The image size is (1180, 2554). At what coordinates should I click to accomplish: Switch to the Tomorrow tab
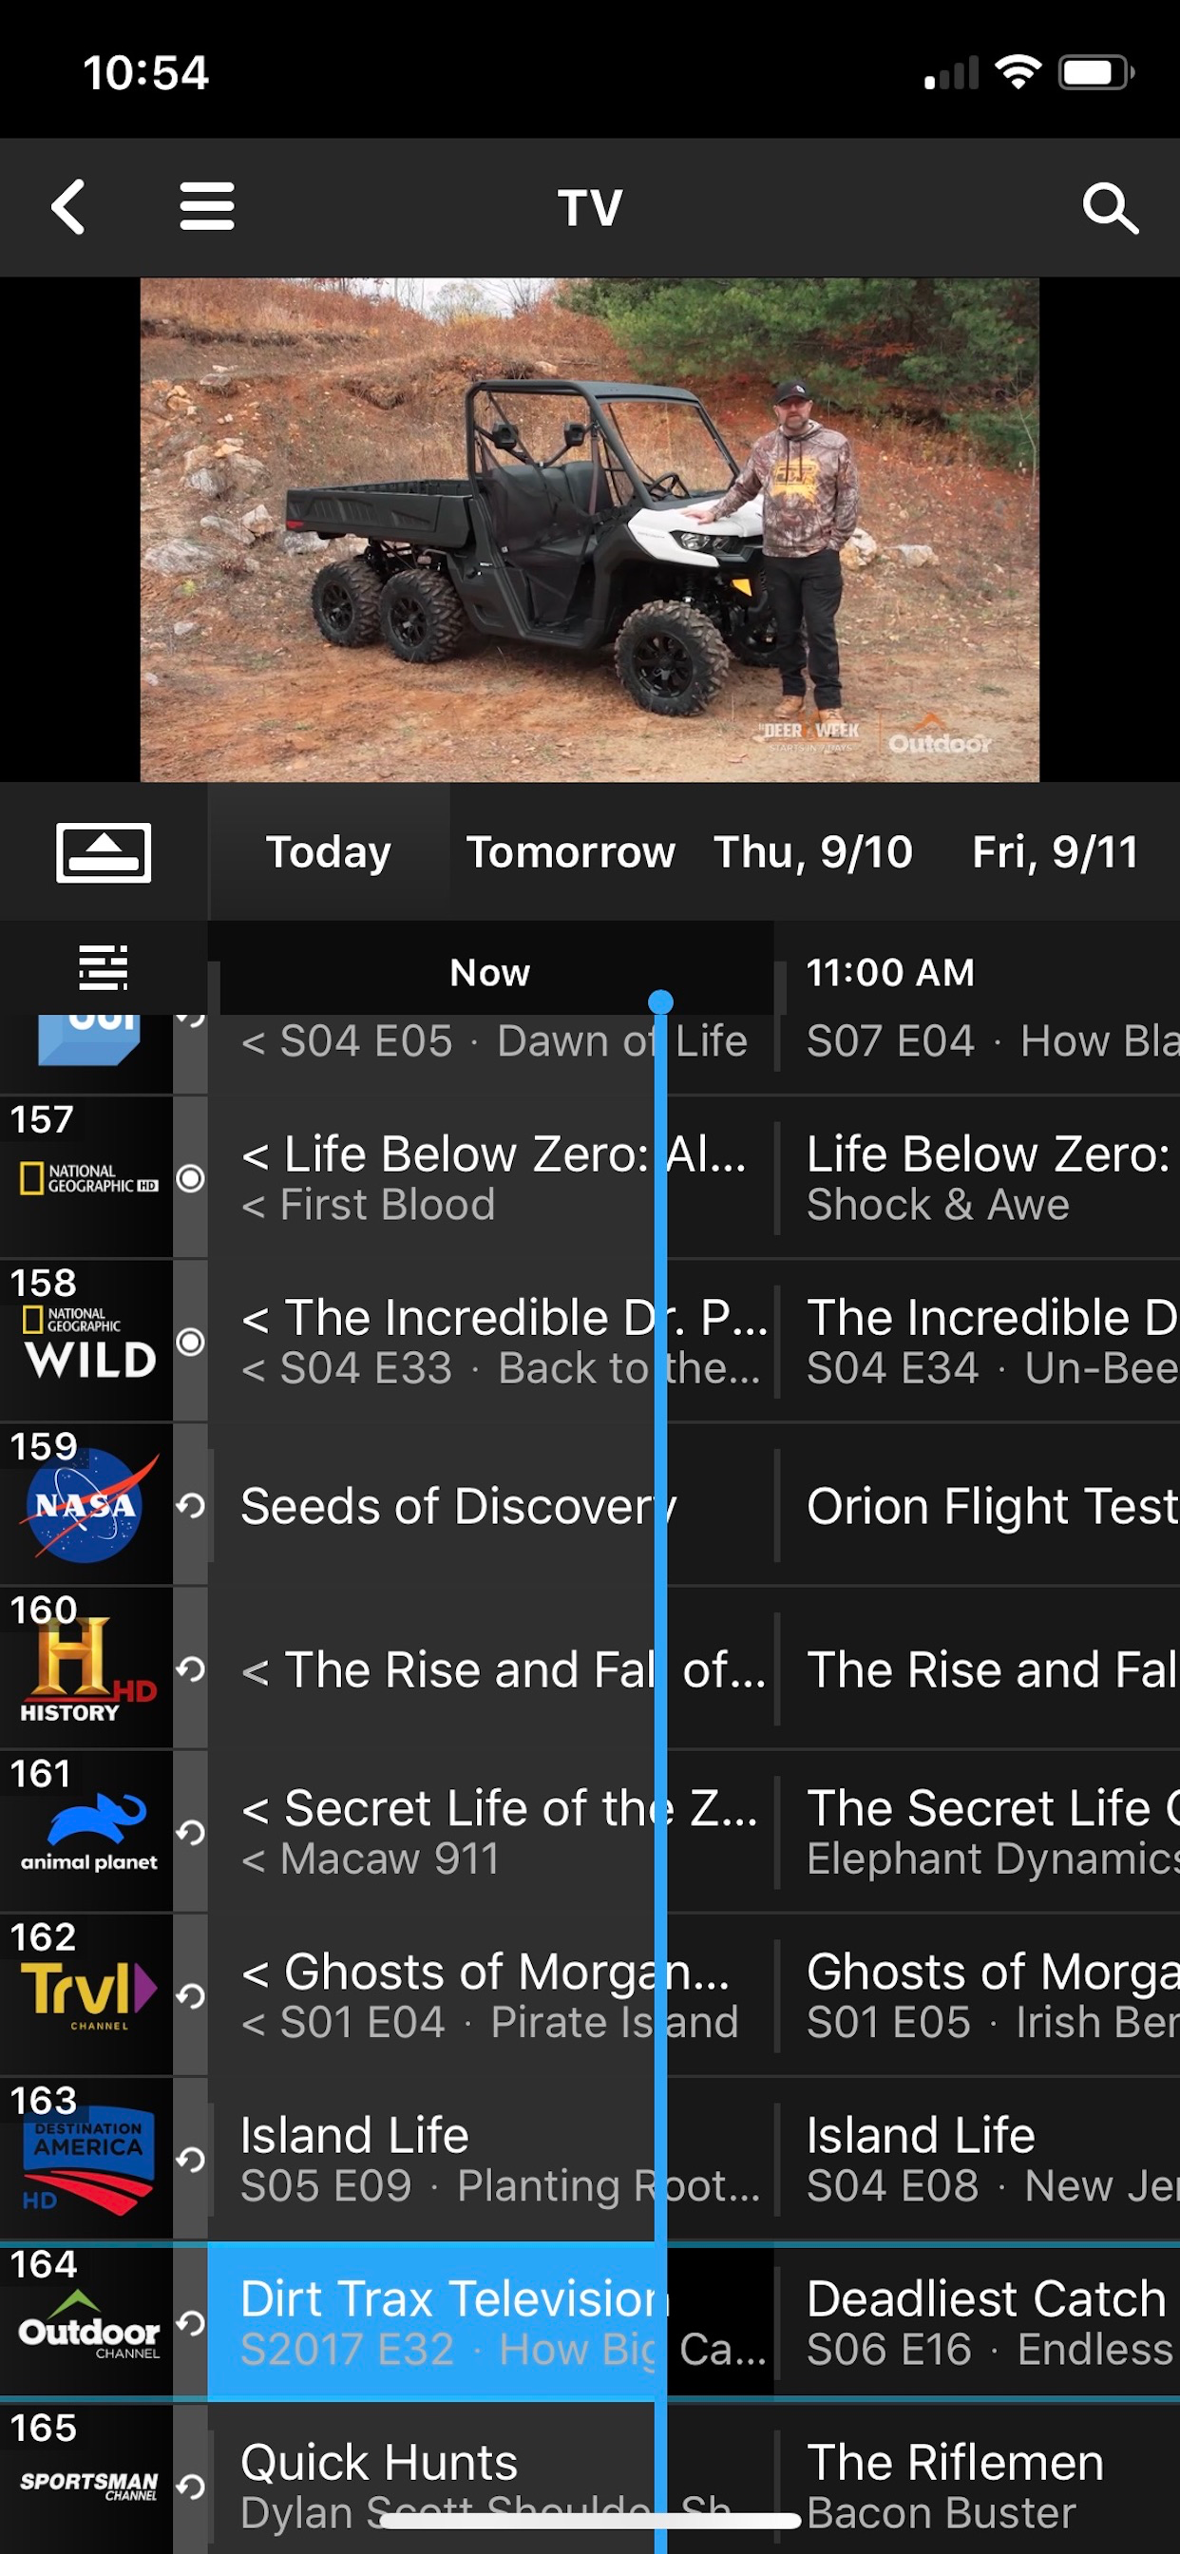(x=570, y=852)
